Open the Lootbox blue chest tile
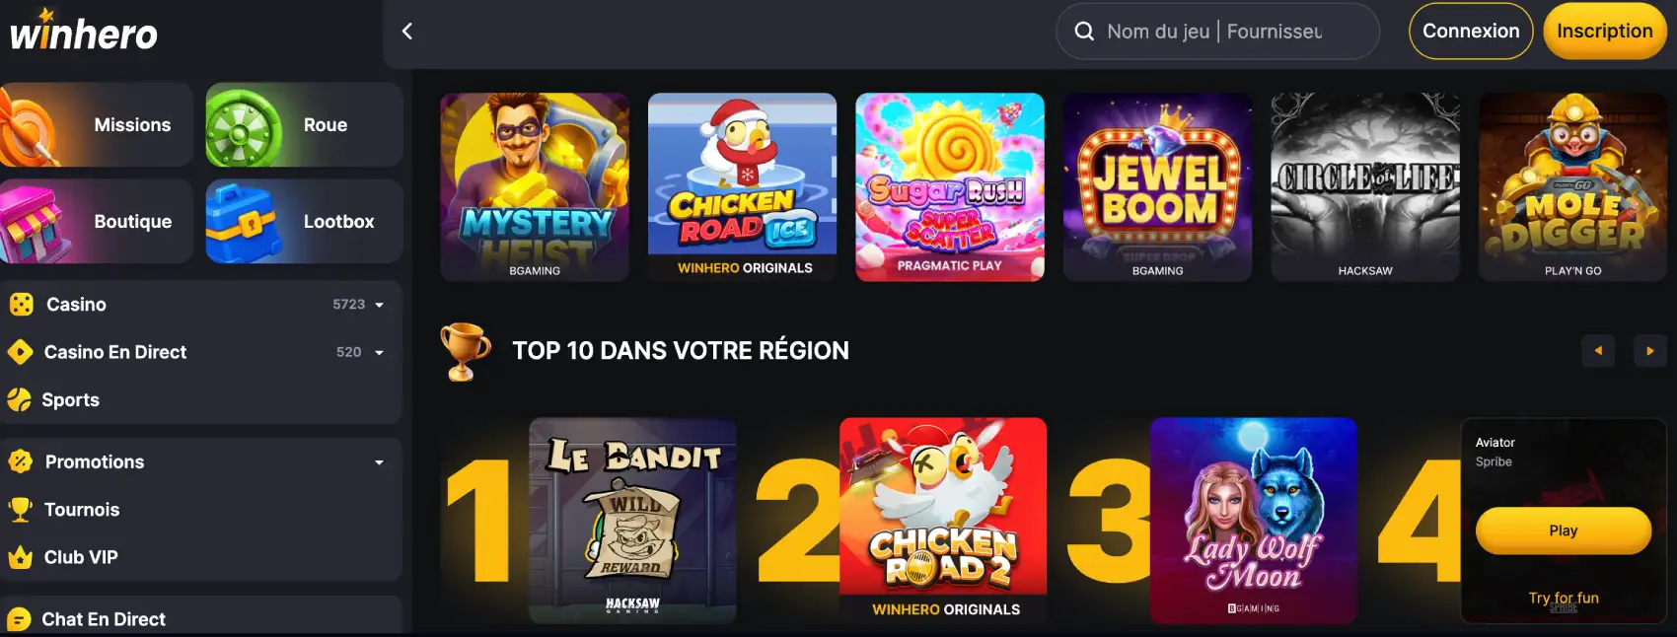This screenshot has width=1677, height=637. pos(304,222)
